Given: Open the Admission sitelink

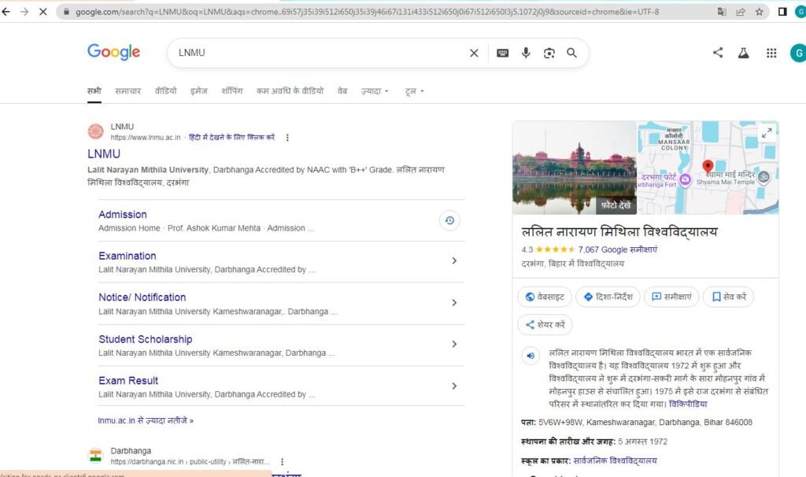Looking at the screenshot, I should click(x=123, y=214).
